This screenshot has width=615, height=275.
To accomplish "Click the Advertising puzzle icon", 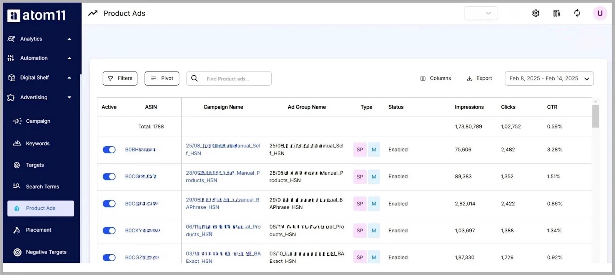I will tap(11, 98).
